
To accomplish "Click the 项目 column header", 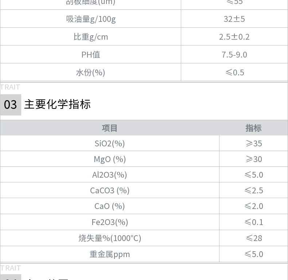I will click(x=110, y=128).
